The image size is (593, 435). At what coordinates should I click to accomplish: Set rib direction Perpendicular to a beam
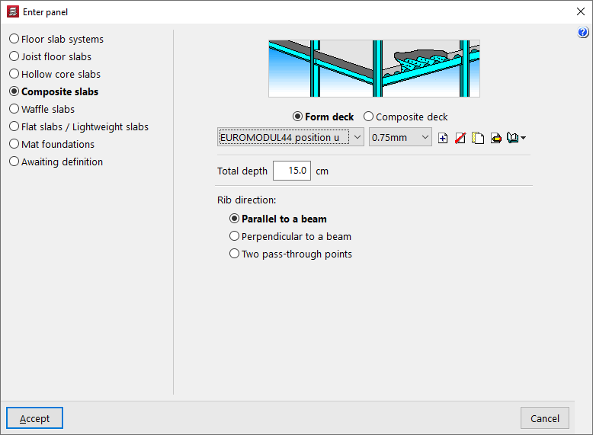point(290,236)
